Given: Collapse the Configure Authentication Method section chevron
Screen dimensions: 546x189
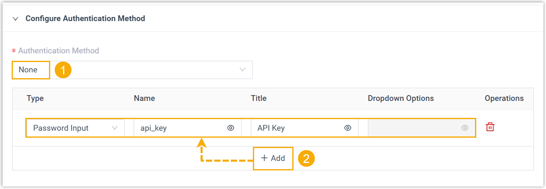Looking at the screenshot, I should pos(16,19).
